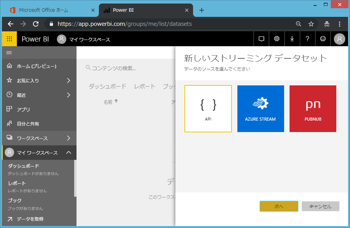Image resolution: width=350 pixels, height=228 pixels.
Task: Select the ブック section in the sidebar
Action: coord(15,200)
